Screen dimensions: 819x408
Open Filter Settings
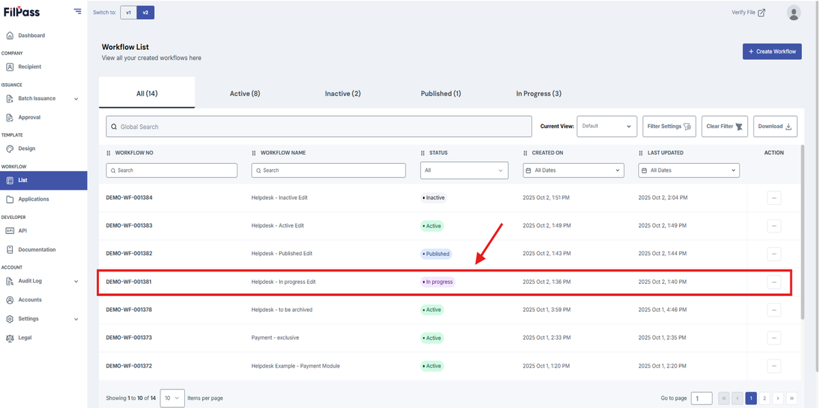click(x=670, y=126)
